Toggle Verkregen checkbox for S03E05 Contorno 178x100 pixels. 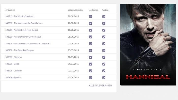pos(90,71)
